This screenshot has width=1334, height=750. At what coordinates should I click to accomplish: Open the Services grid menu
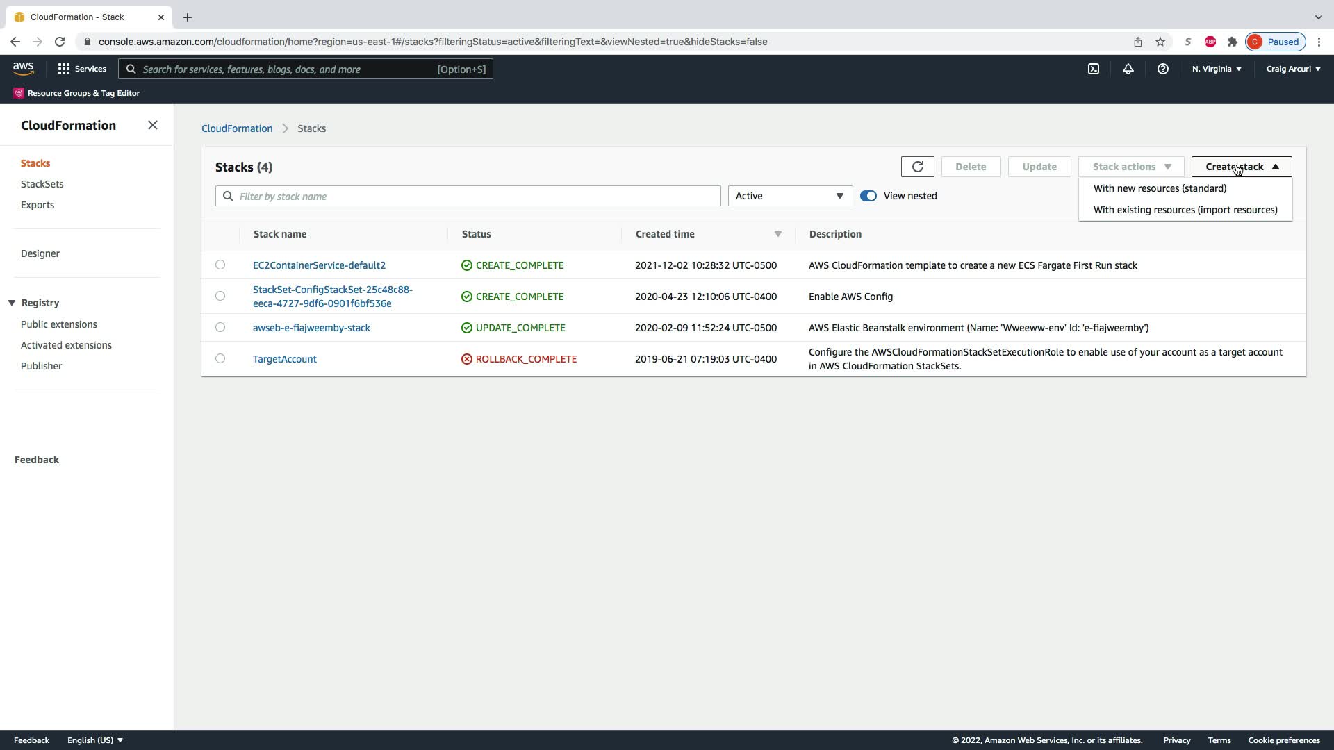(81, 69)
